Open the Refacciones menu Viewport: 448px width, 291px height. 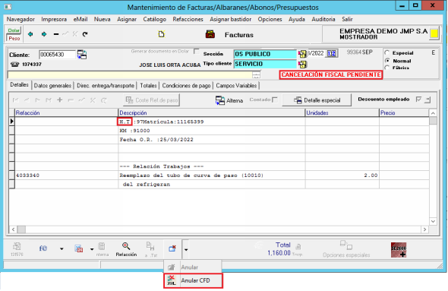click(x=188, y=19)
